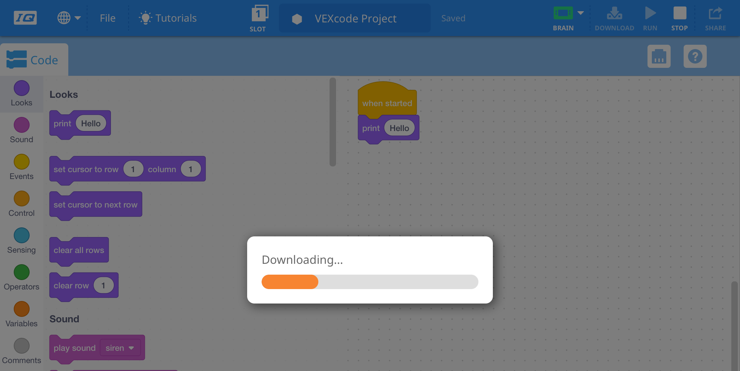Viewport: 740px width, 371px height.
Task: Open the File menu
Action: tap(107, 18)
